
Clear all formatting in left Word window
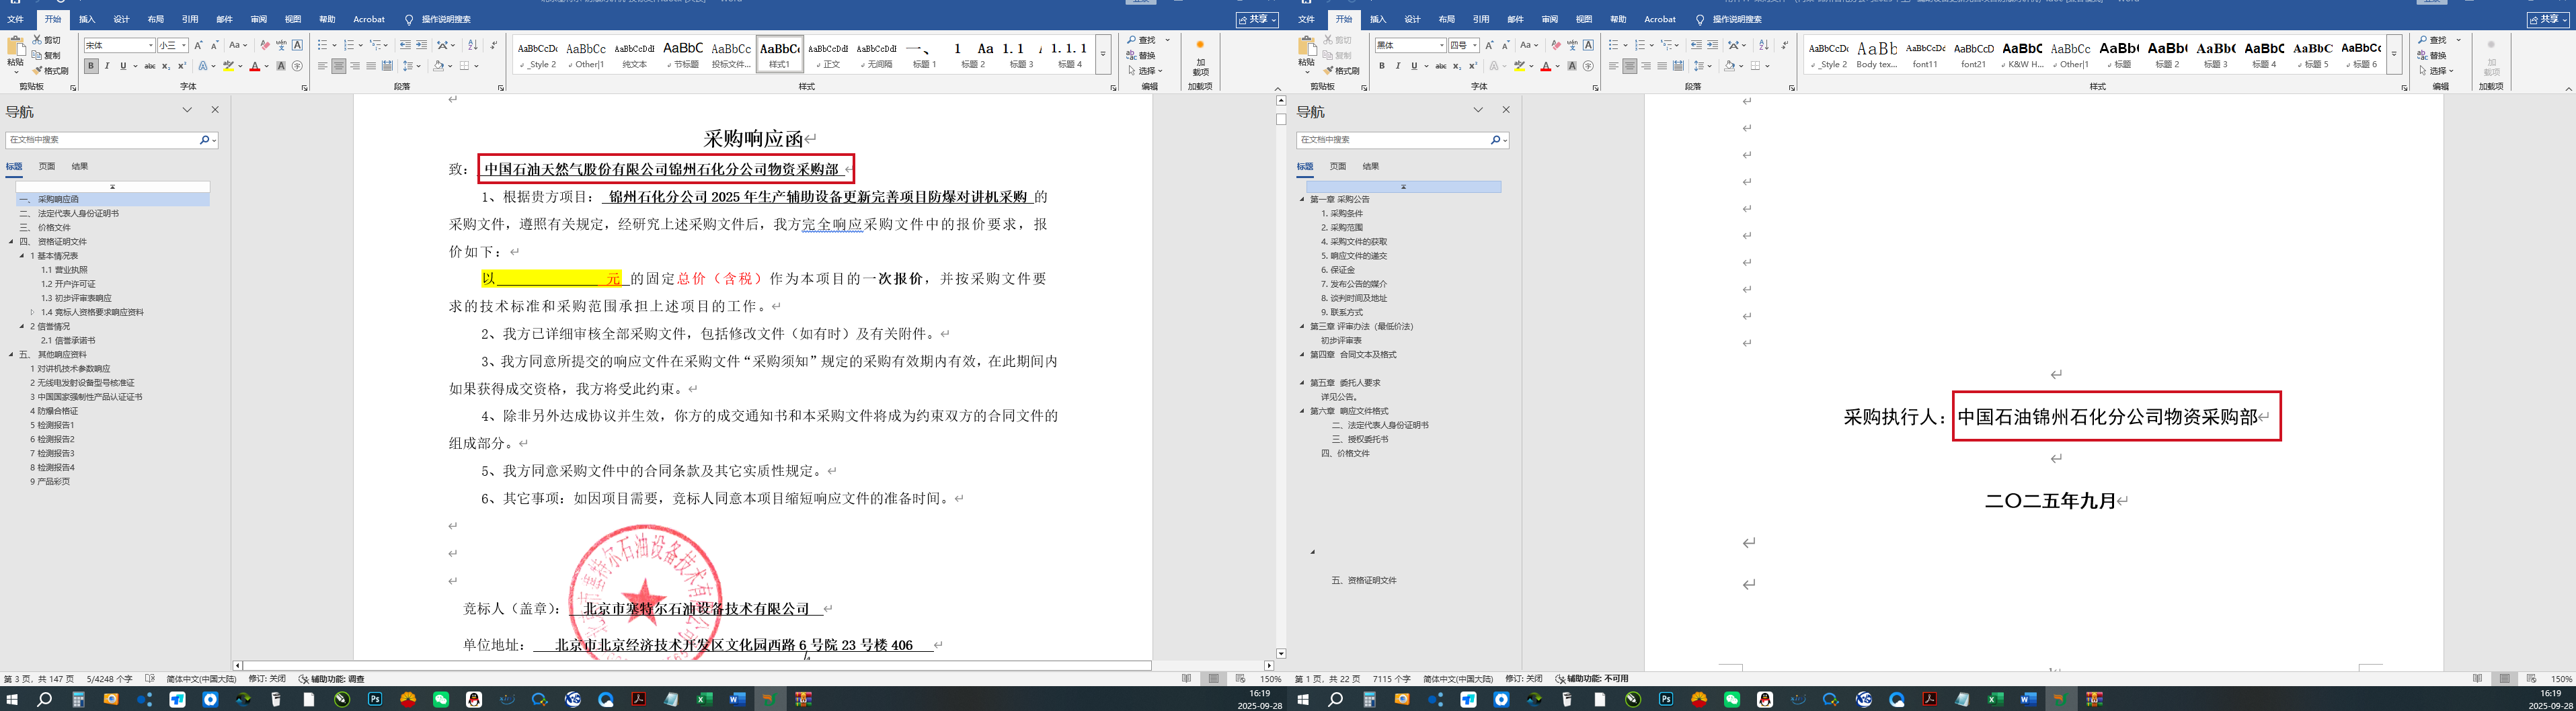pyautogui.click(x=264, y=45)
